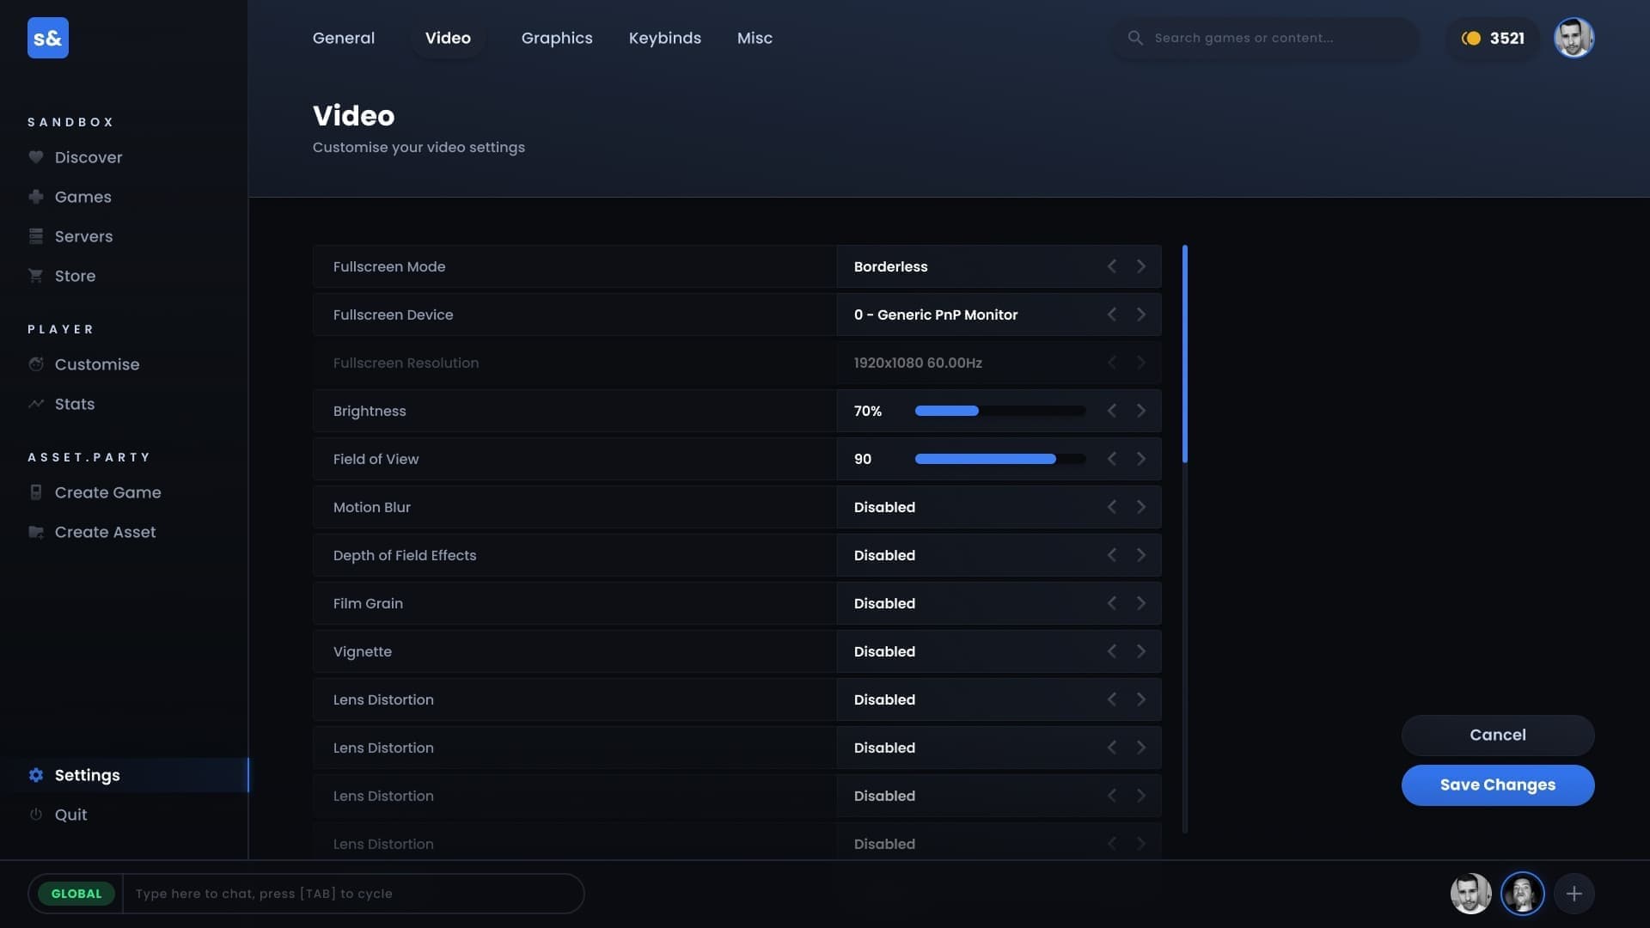Toggle Motion Blur with left arrow
Viewport: 1650px width, 928px height.
(1112, 507)
